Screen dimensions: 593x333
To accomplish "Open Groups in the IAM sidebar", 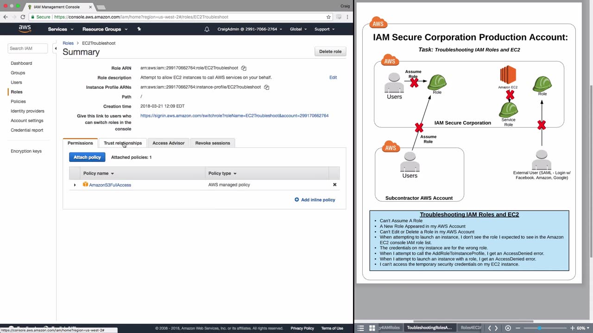I will tap(18, 73).
